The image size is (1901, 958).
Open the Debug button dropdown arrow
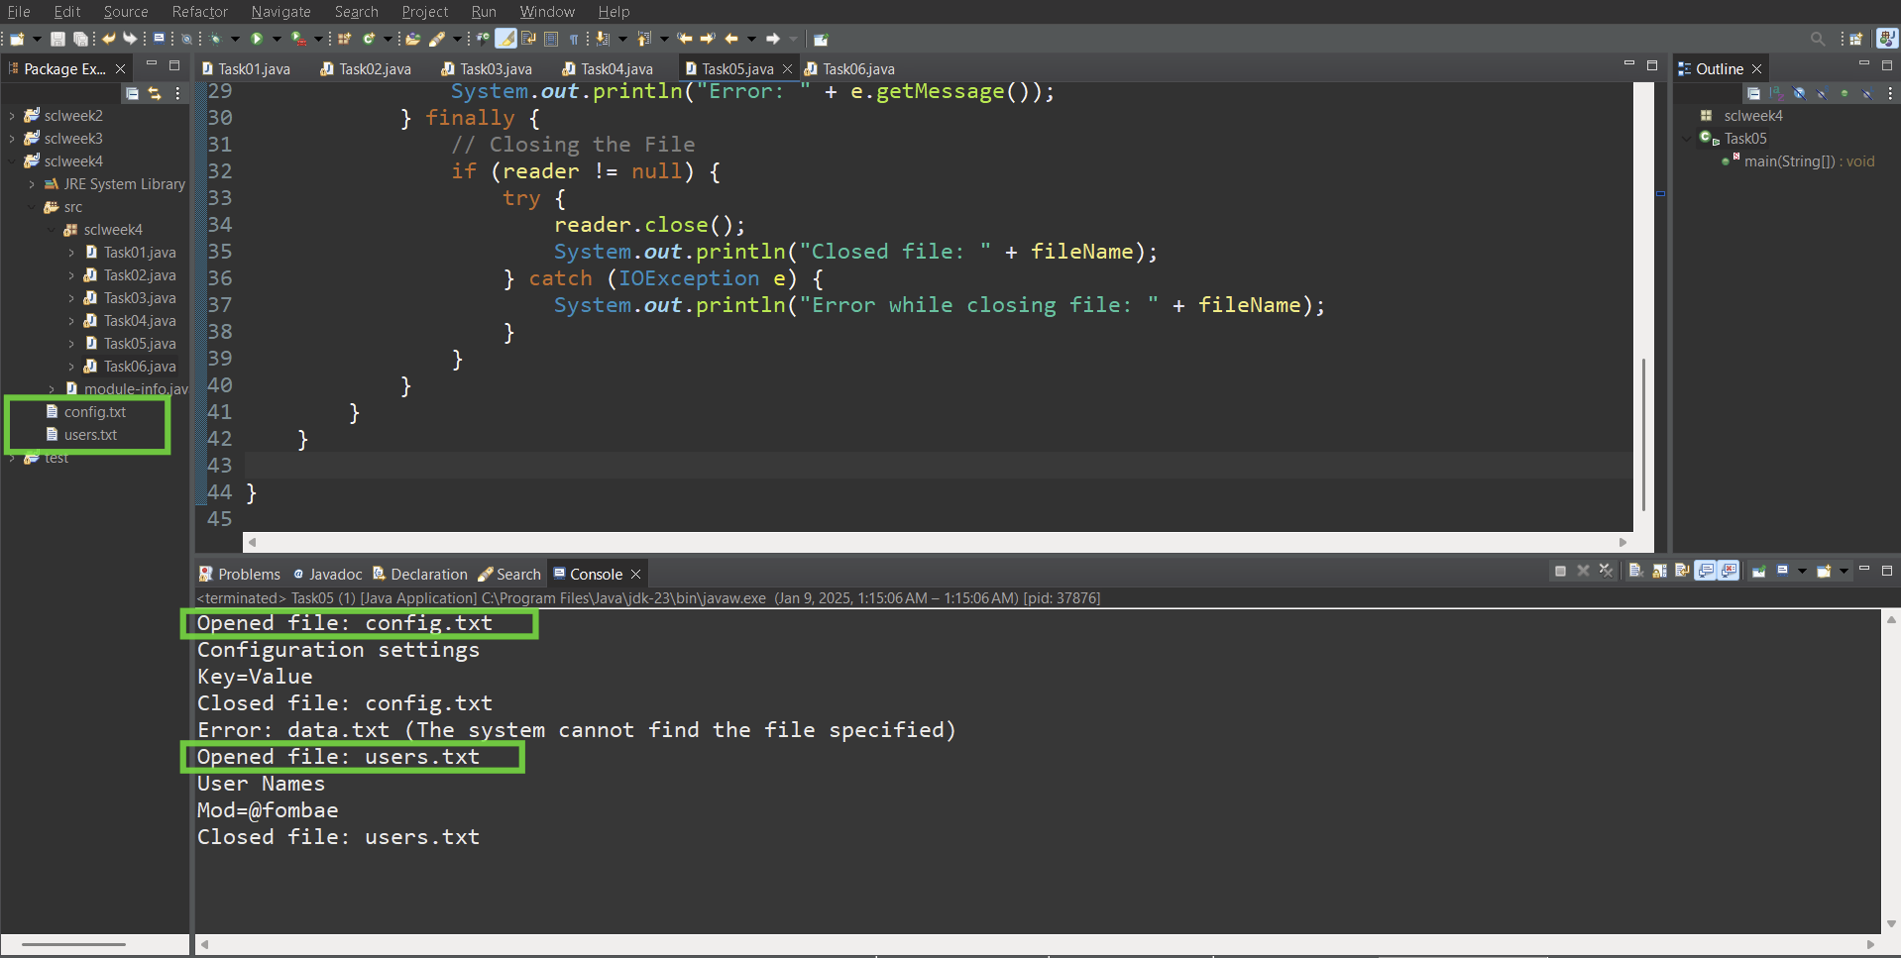tap(235, 39)
